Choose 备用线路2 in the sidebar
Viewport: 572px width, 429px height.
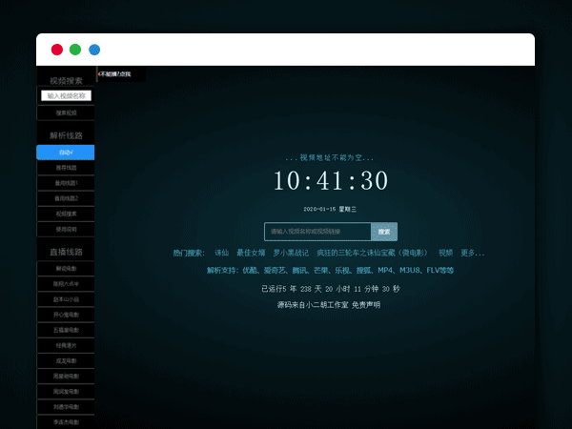tap(66, 198)
